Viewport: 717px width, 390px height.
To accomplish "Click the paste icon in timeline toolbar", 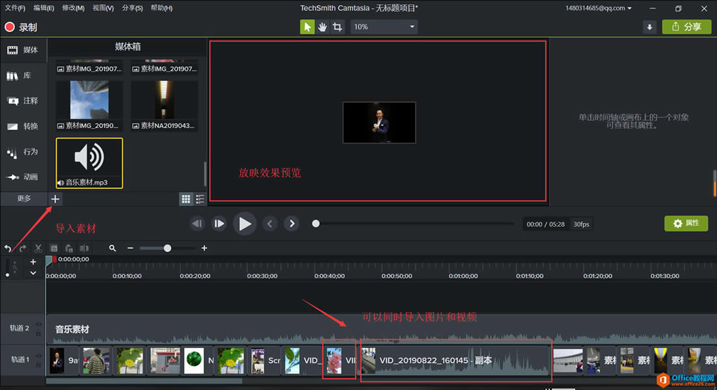I will point(69,248).
